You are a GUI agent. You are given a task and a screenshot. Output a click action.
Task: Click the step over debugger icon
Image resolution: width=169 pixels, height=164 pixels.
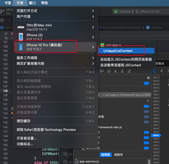109,71
